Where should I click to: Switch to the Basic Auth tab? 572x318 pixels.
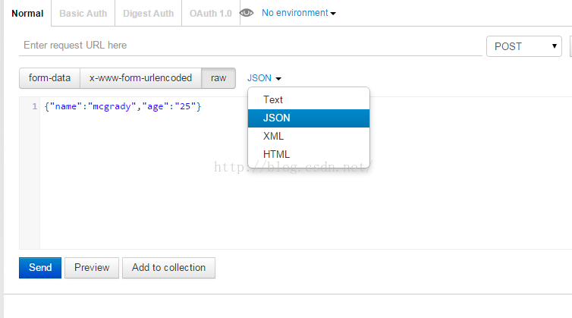[83, 14]
